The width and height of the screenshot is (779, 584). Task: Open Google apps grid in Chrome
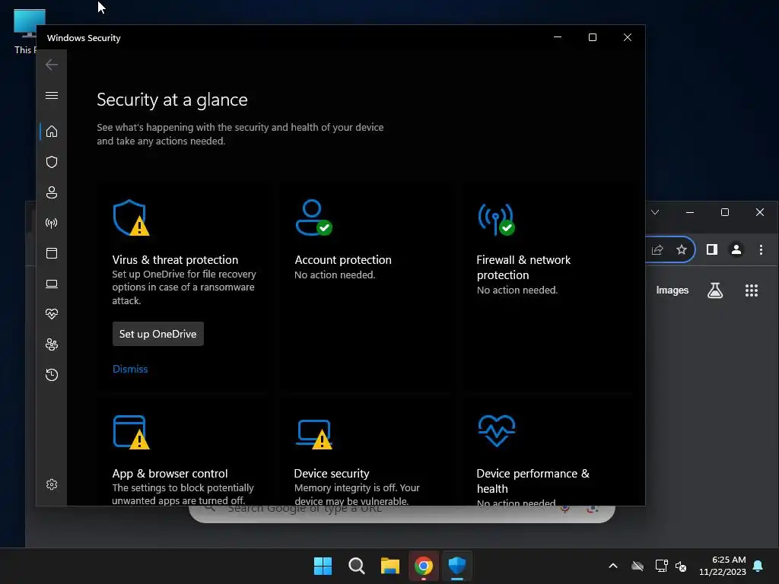tap(751, 290)
